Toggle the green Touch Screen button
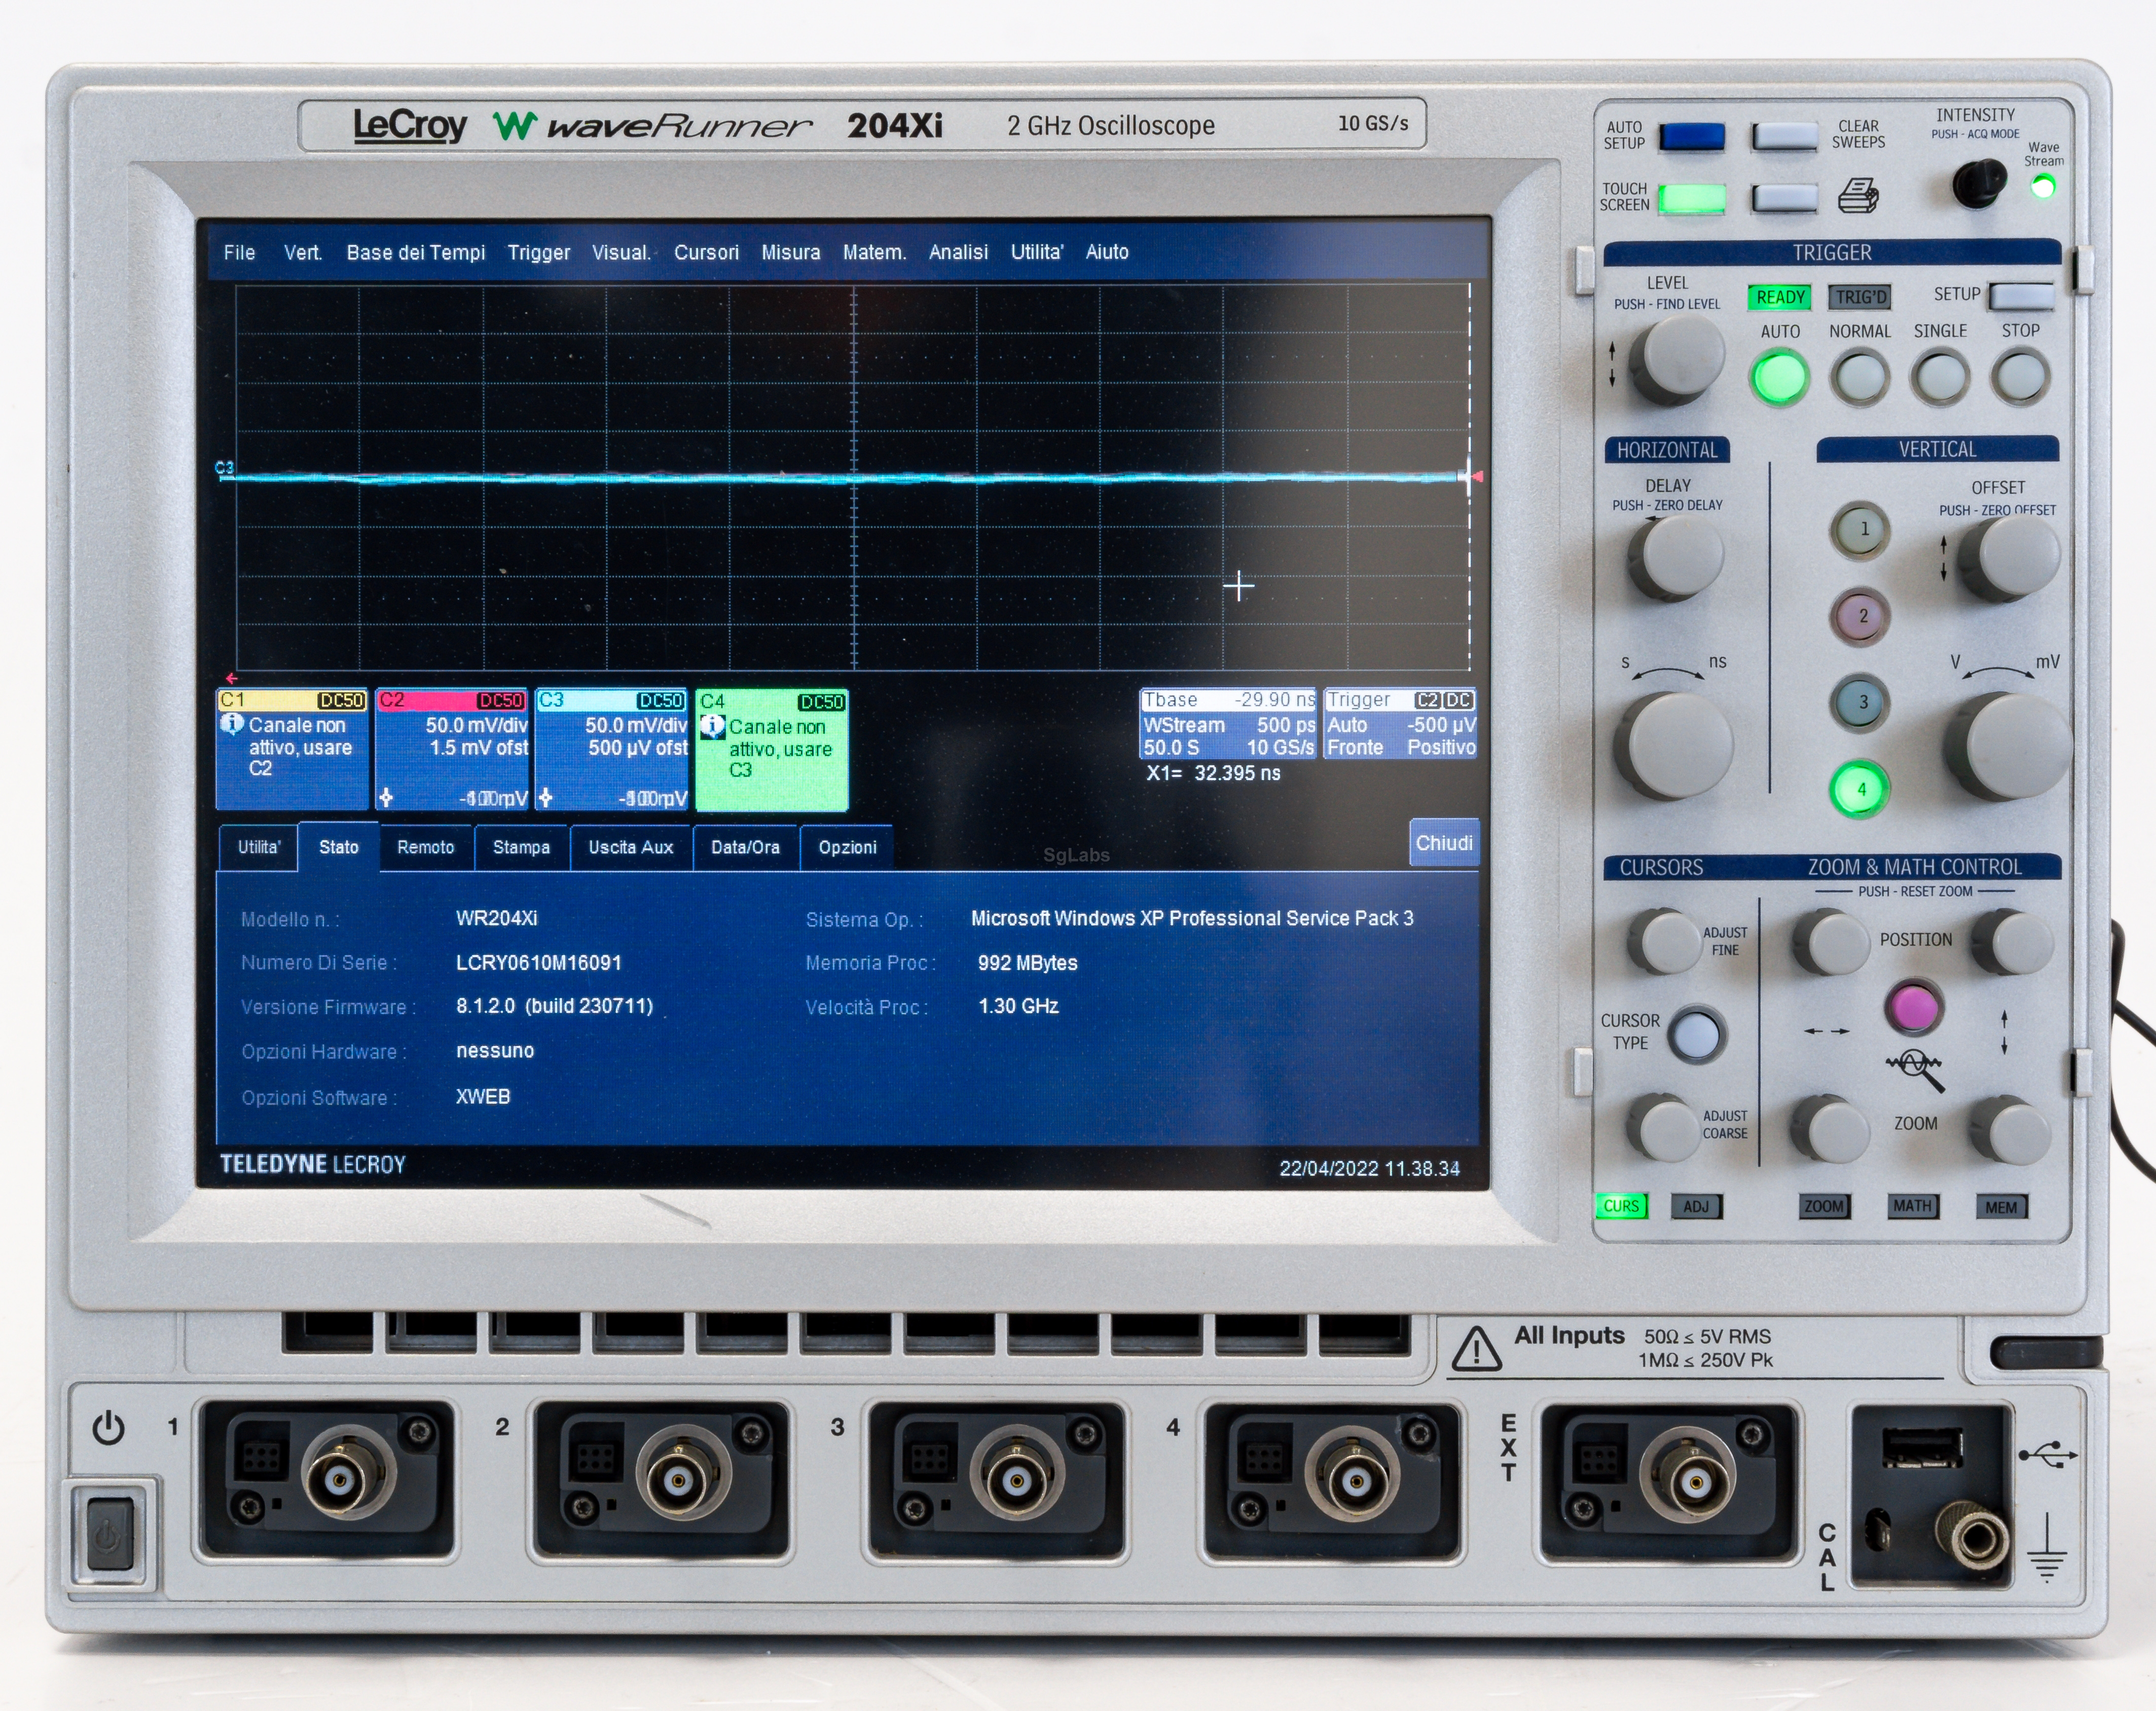This screenshot has width=2156, height=1711. pos(1691,198)
